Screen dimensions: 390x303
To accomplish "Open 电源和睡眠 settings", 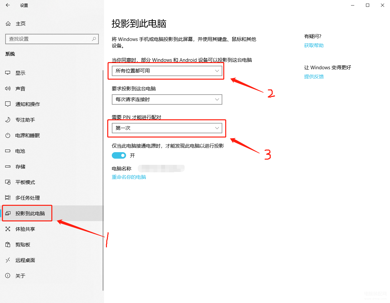I will [x=52, y=135].
